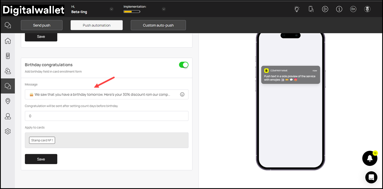Screen dimensions: 383x189
Task: Open the live chat widget icon
Action: click(x=371, y=177)
